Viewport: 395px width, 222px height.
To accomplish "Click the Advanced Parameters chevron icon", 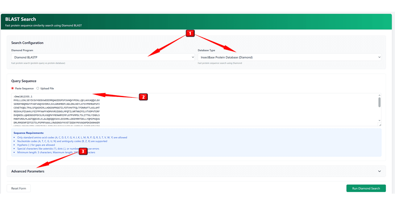I will [x=379, y=171].
